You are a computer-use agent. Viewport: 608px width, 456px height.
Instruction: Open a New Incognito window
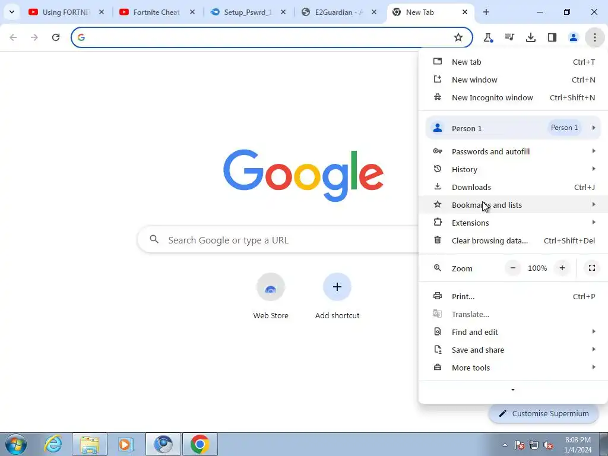tap(513, 97)
